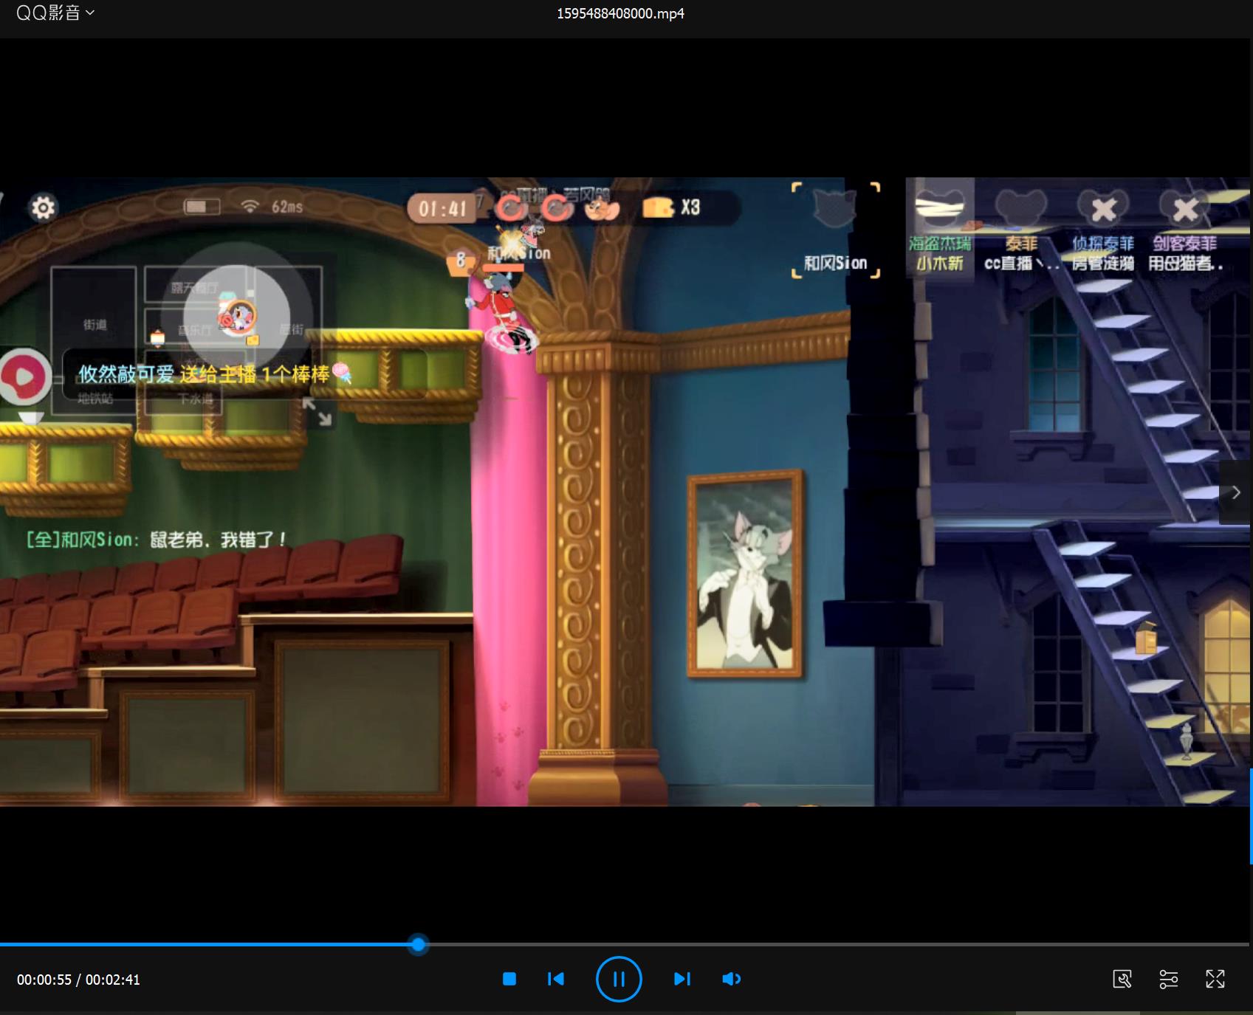Expand the playlist side panel arrow
This screenshot has height=1015, width=1253.
tap(1235, 492)
